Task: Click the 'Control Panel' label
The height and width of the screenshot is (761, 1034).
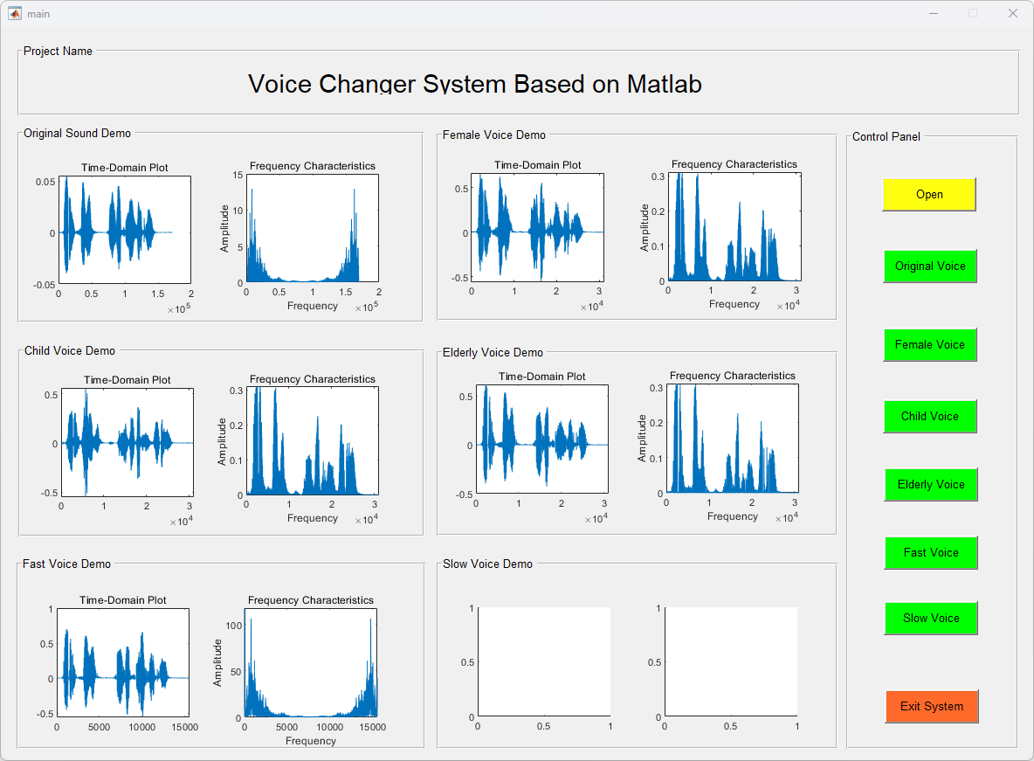Action: [886, 136]
